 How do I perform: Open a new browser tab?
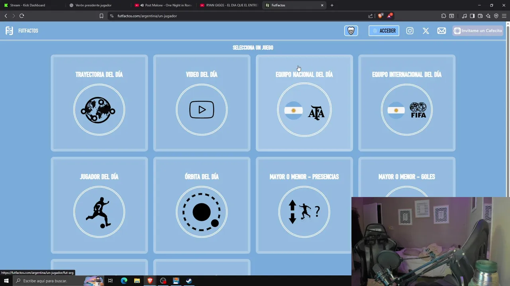tap(332, 5)
